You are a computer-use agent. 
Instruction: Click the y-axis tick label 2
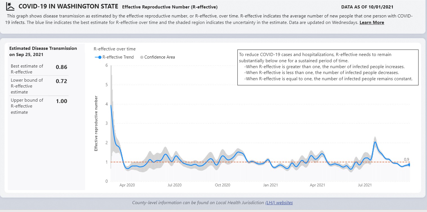click(107, 143)
